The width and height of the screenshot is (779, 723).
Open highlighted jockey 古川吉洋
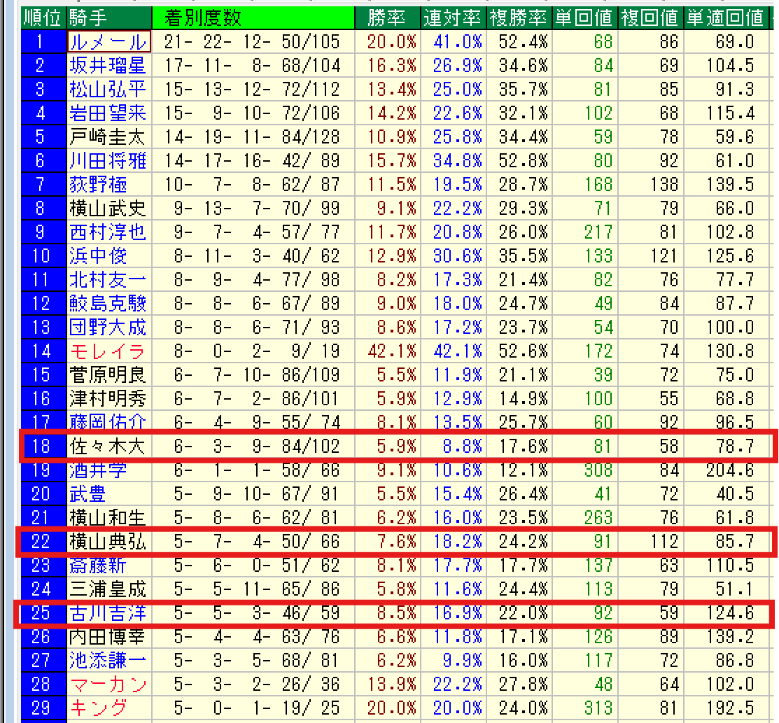(x=108, y=613)
